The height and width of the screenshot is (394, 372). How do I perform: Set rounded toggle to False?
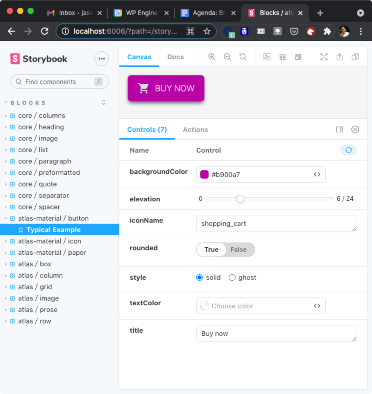[238, 249]
